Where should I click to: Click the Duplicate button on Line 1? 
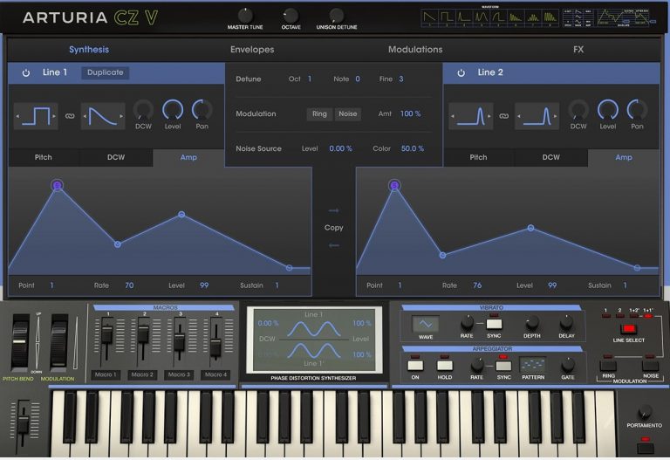[105, 72]
